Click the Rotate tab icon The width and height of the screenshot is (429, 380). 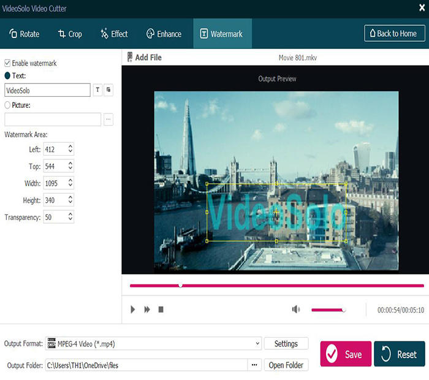click(13, 34)
